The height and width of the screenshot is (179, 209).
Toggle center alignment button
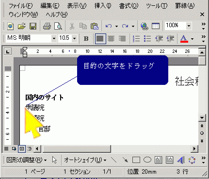click(111, 39)
